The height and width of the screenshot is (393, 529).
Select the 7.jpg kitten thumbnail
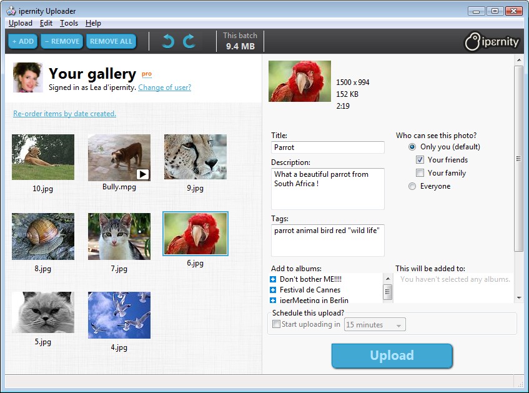tap(119, 236)
